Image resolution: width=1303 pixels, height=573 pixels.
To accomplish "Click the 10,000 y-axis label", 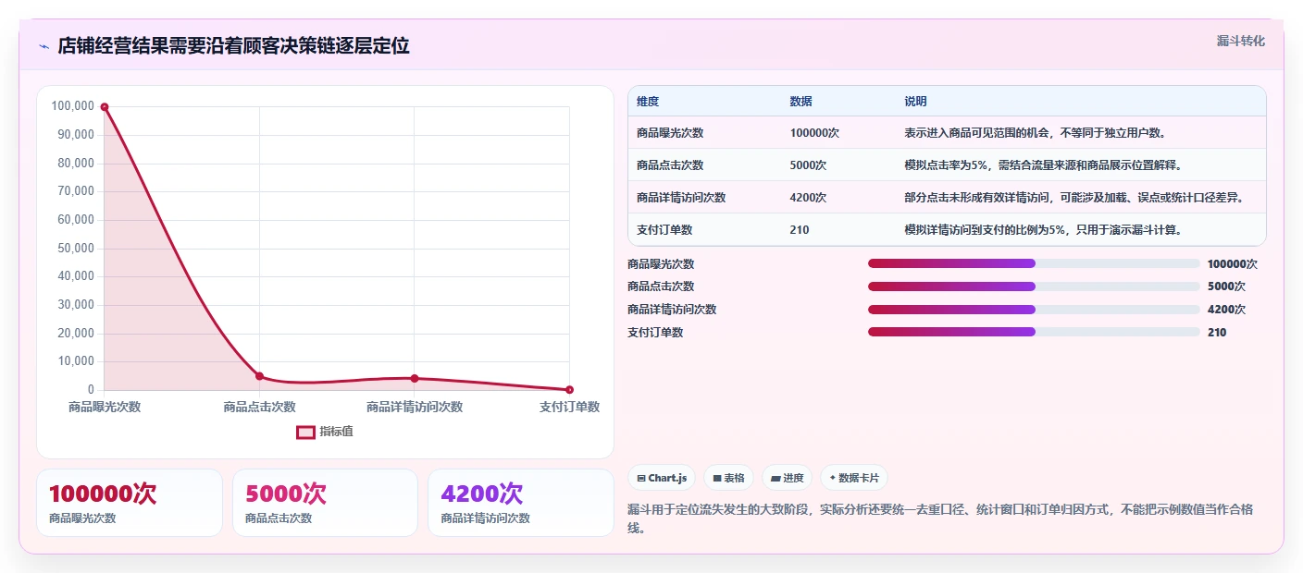I will coord(76,361).
